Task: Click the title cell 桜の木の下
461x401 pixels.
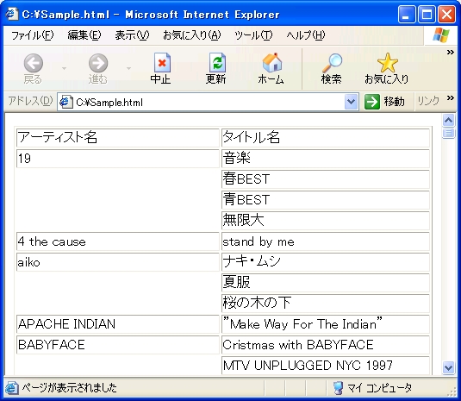Action: [x=326, y=304]
